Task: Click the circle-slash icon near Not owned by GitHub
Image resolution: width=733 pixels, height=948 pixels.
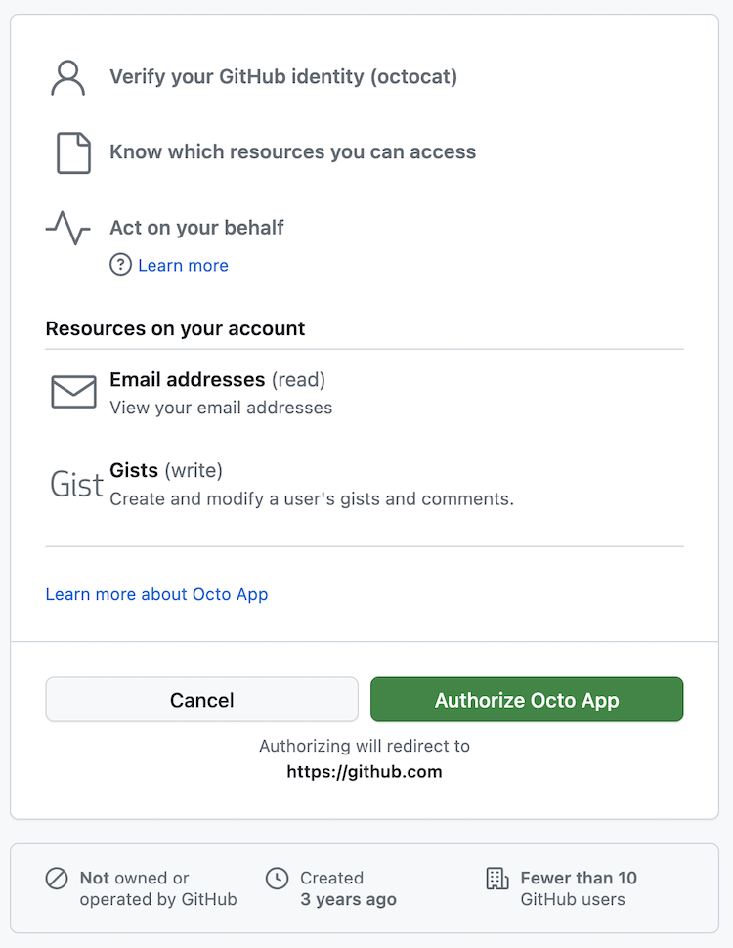Action: click(x=58, y=879)
